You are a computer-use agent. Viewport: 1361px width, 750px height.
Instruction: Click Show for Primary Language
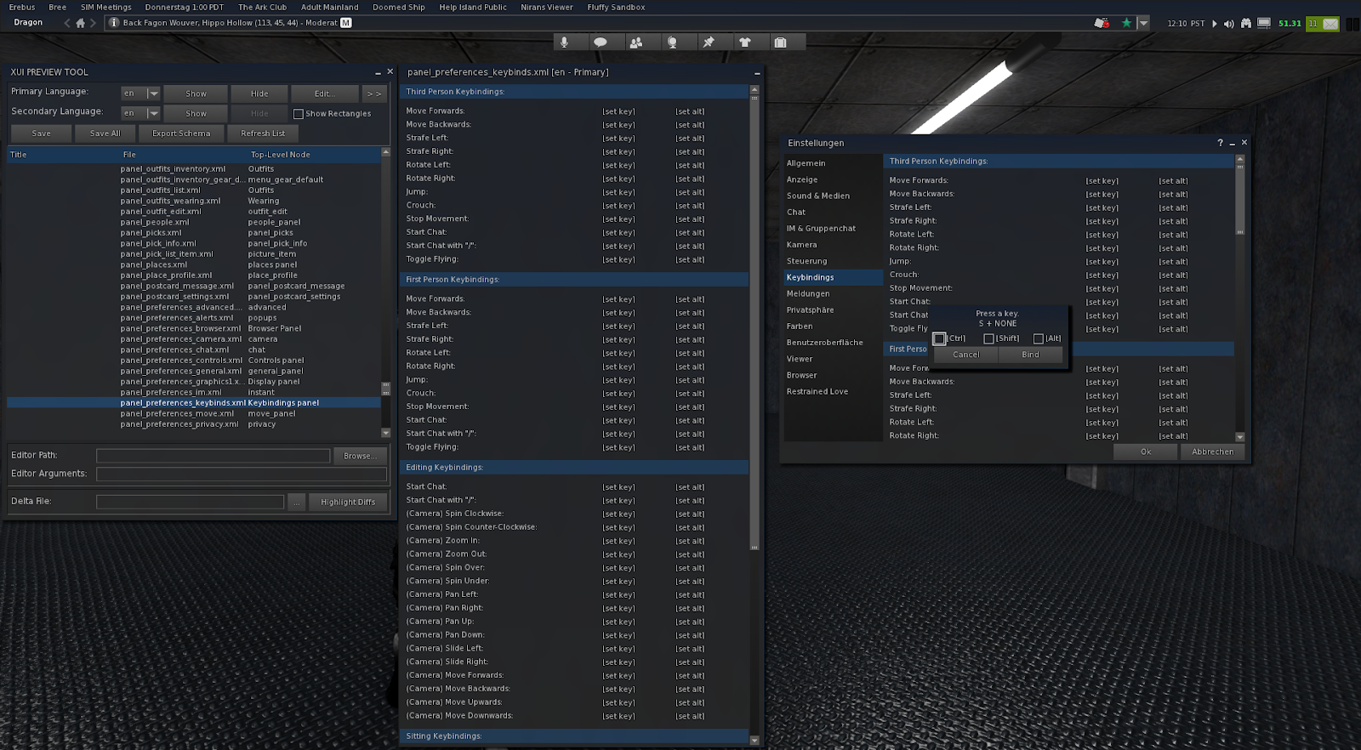click(196, 94)
